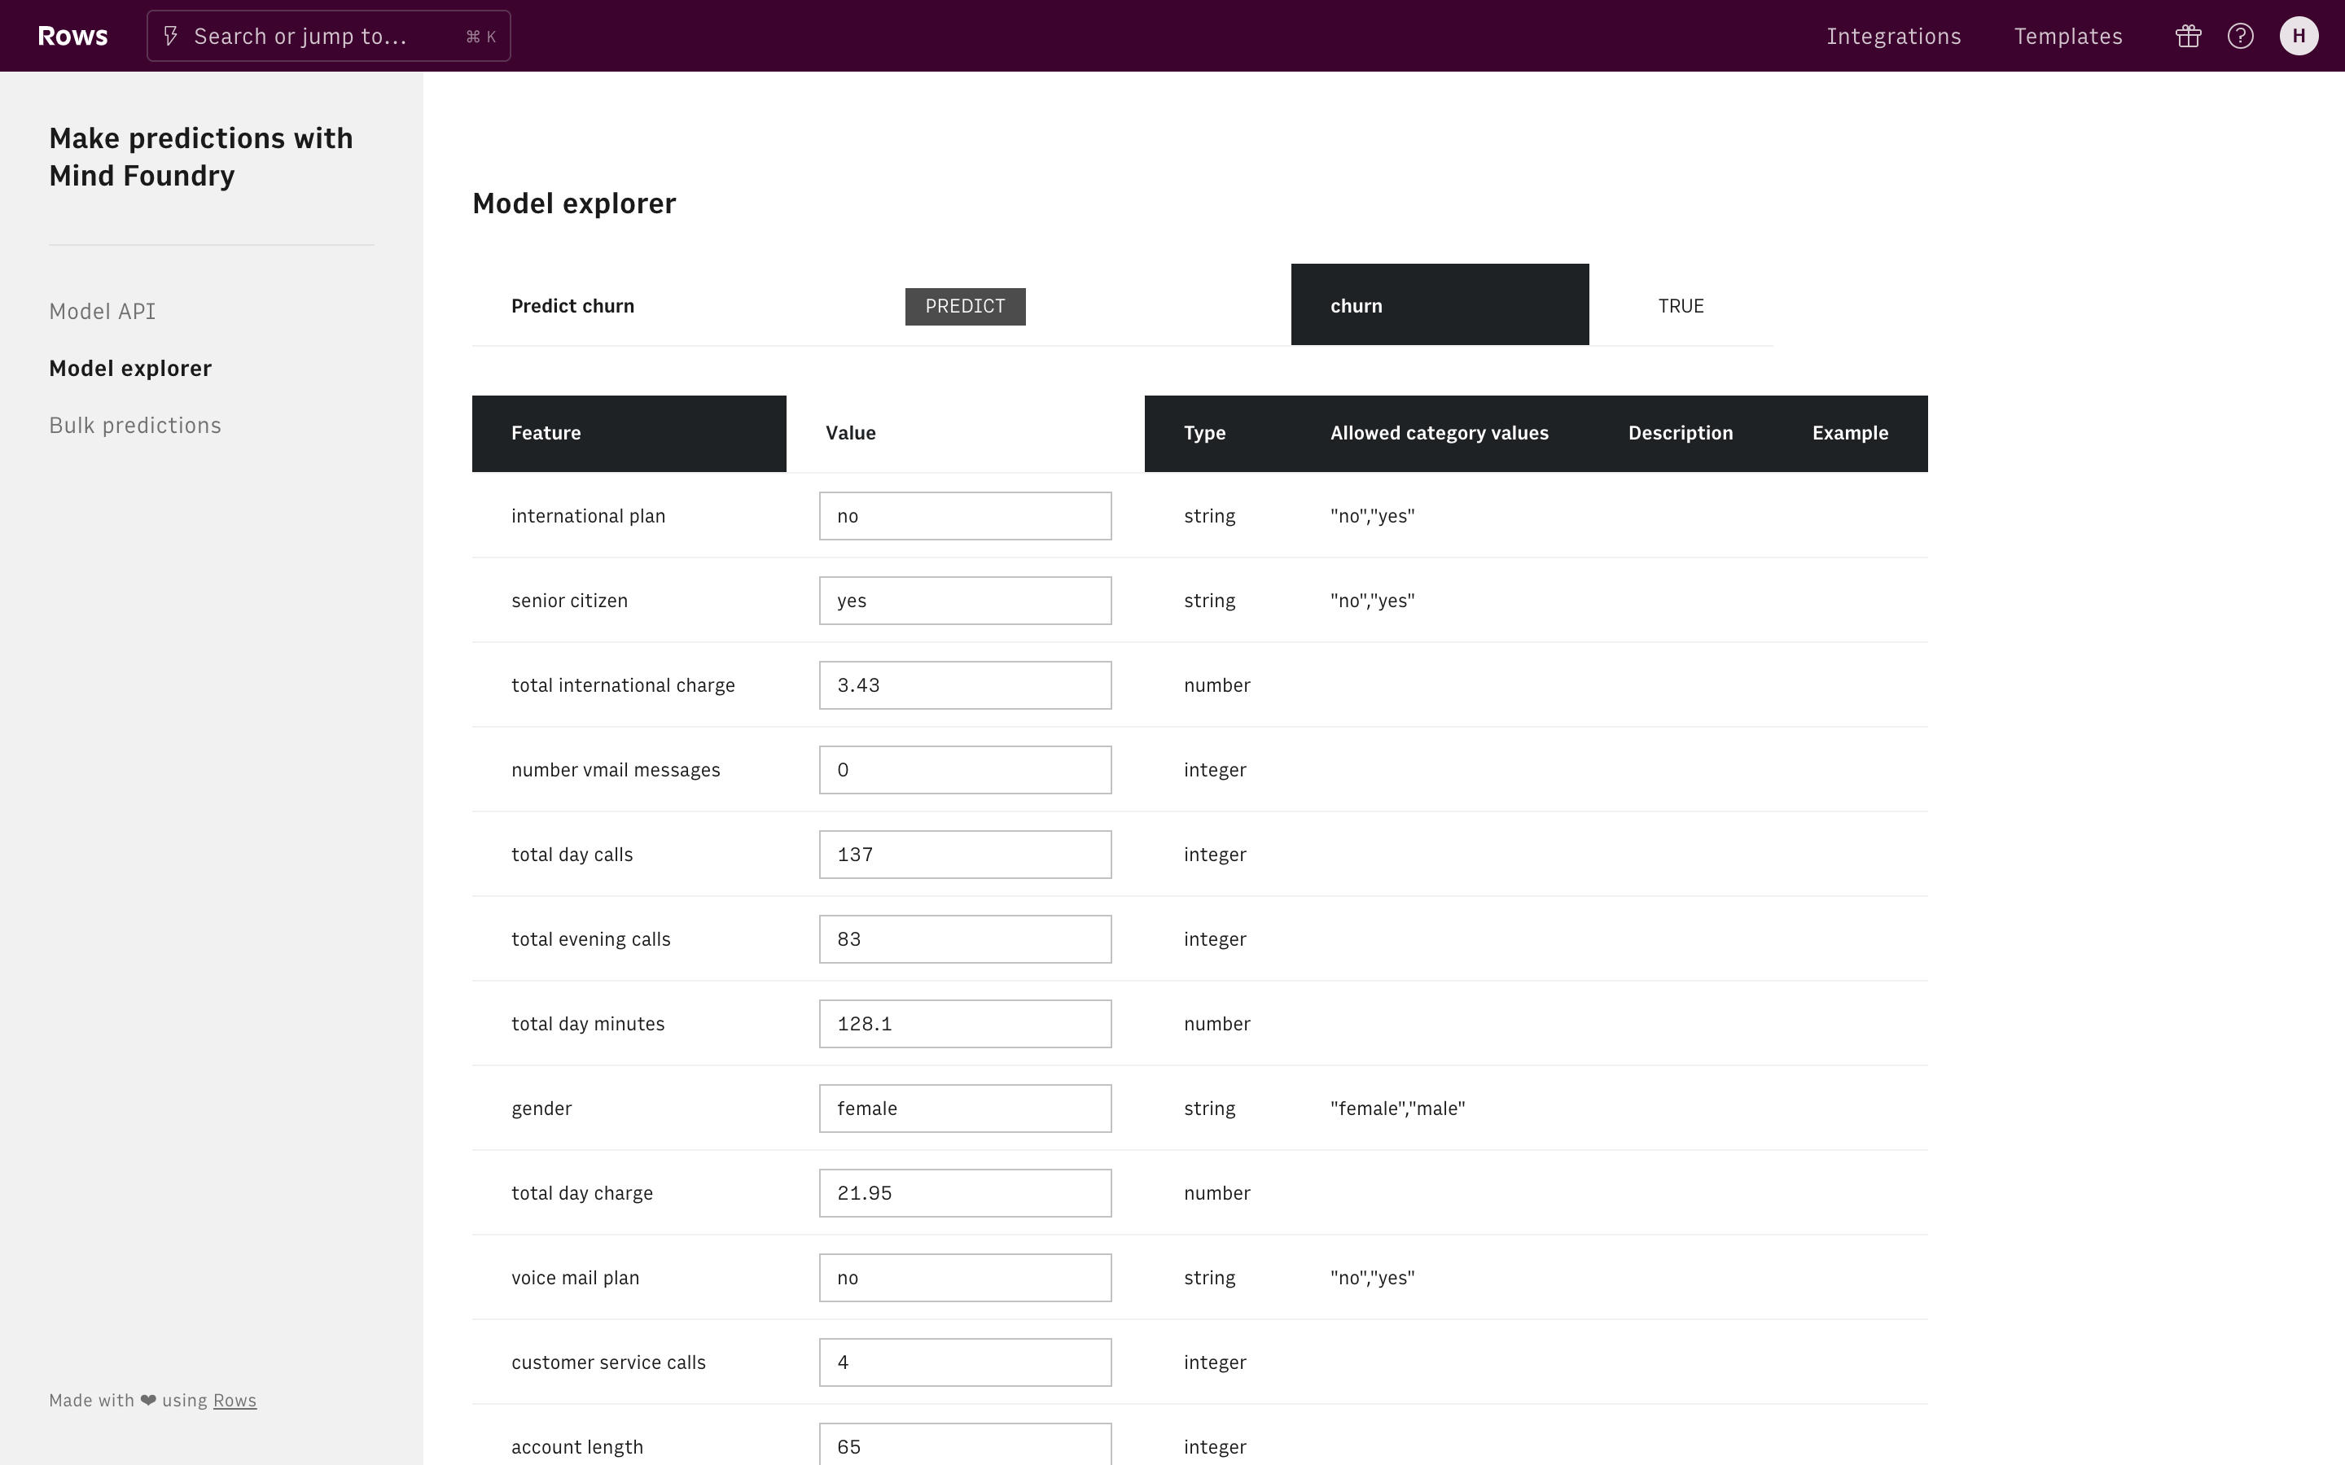Click voice mail plan allowed values "no","yes"

coord(1372,1277)
